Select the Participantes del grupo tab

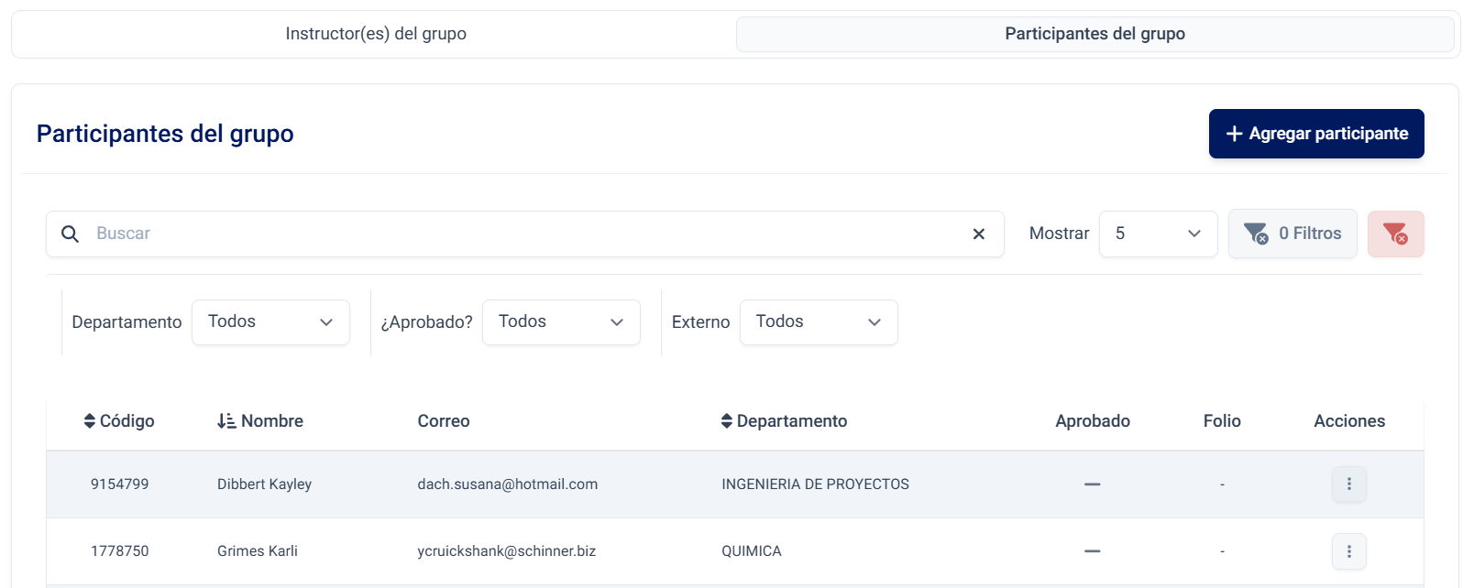(x=1094, y=34)
